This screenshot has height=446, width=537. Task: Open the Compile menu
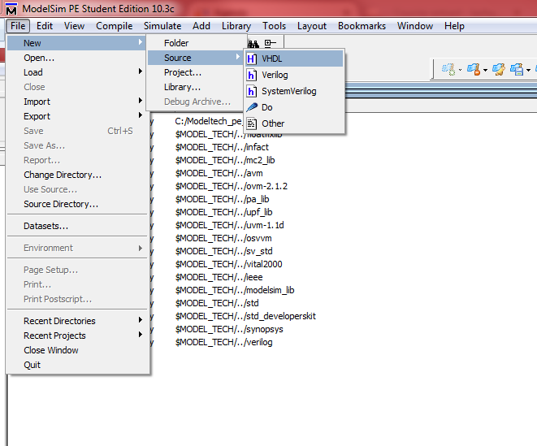click(x=114, y=26)
